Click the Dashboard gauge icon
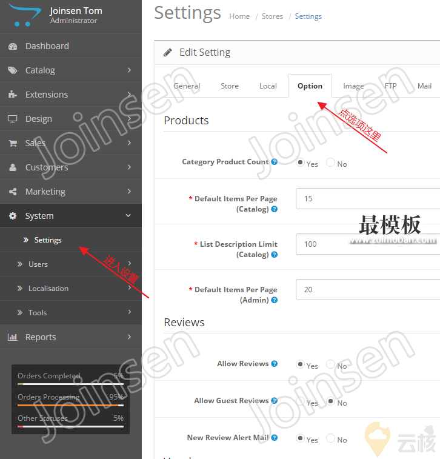 pos(13,46)
